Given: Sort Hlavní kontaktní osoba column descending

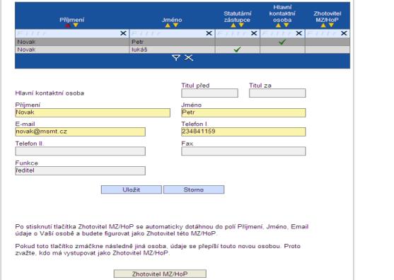Looking at the screenshot, I should pyautogui.click(x=286, y=25).
